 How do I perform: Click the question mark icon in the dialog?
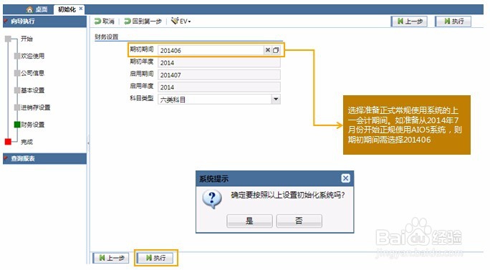click(212, 199)
